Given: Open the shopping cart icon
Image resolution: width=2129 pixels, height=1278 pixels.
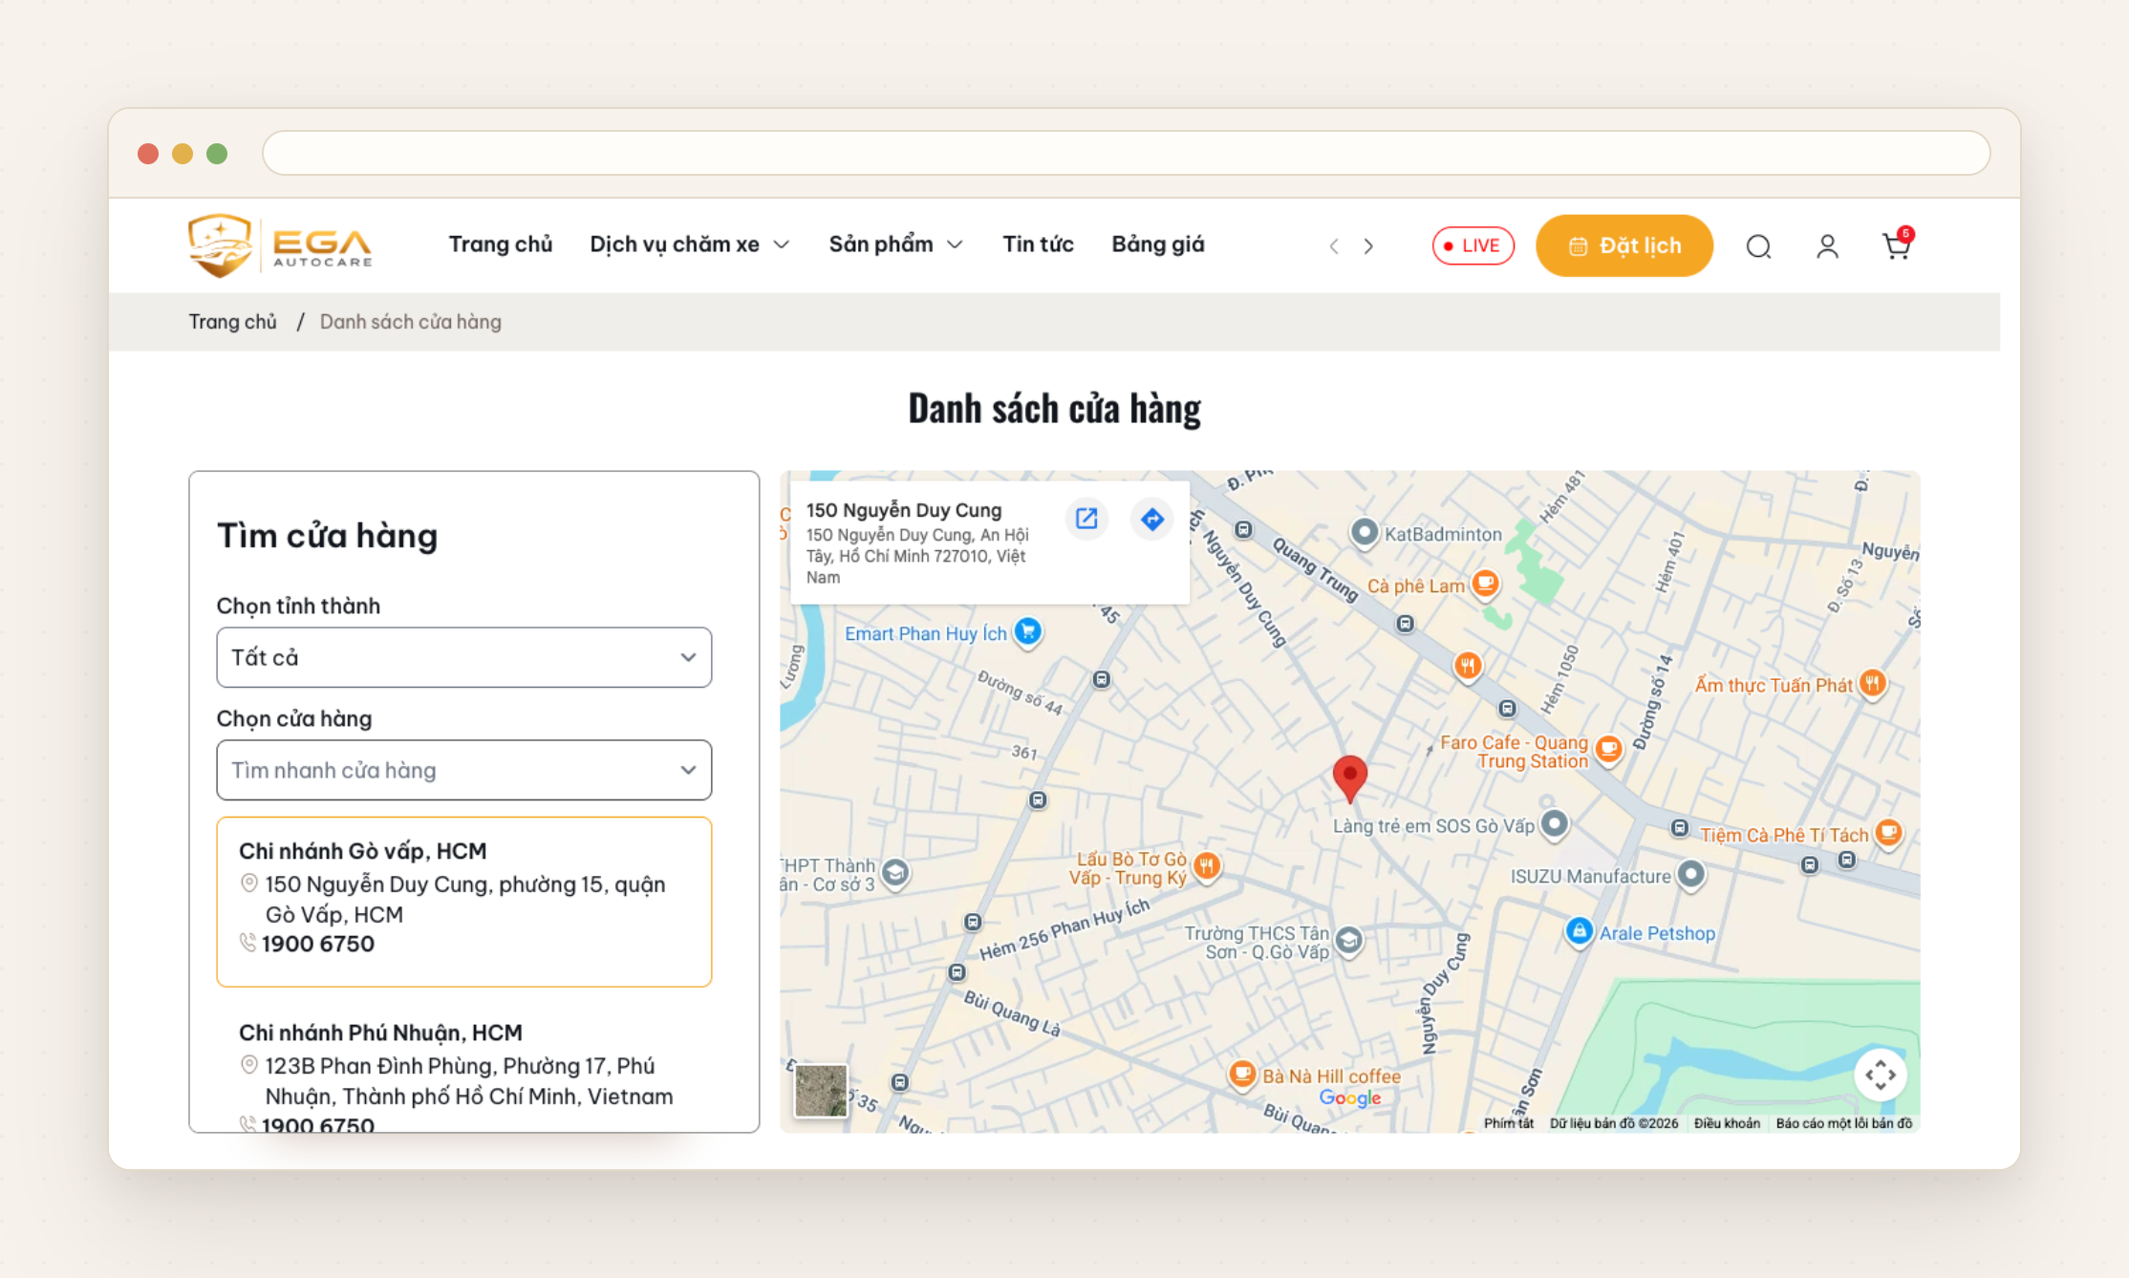Looking at the screenshot, I should pos(1897,245).
